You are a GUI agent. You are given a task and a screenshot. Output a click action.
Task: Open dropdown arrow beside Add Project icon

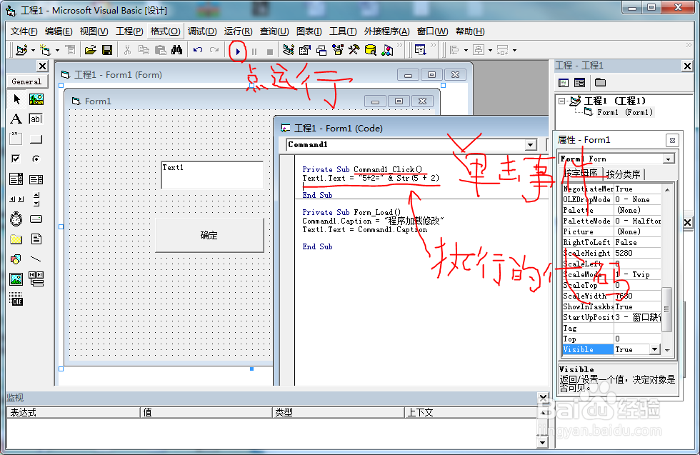[33, 50]
